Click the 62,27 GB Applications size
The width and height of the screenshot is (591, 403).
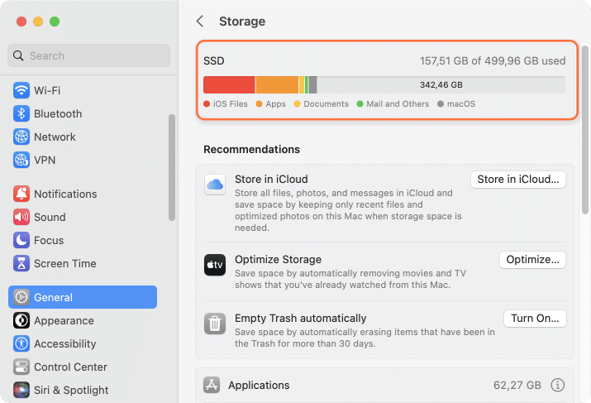click(517, 386)
